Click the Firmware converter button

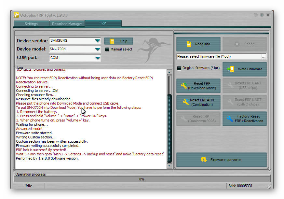point(221,160)
